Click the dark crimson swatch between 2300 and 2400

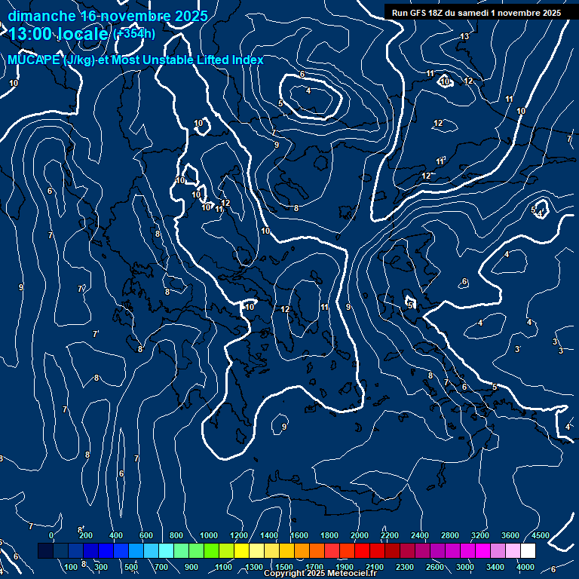[x=407, y=550]
